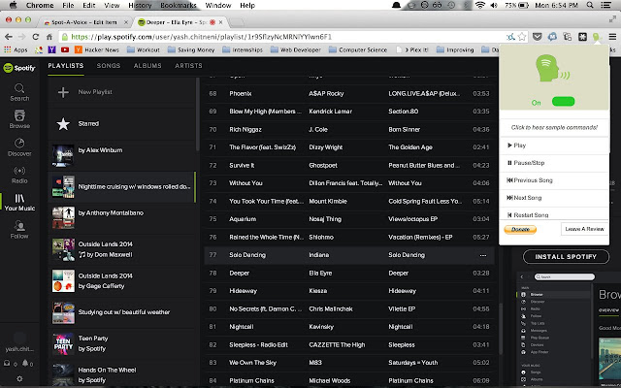Switch to the Playlists tab
621x388 pixels.
[x=66, y=66]
